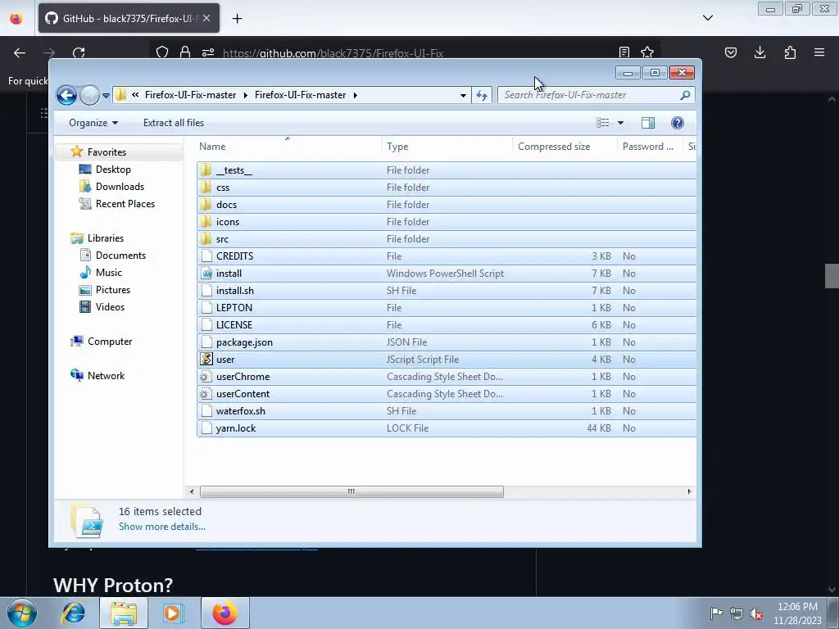Open Firefox downloads panel icon

760,52
